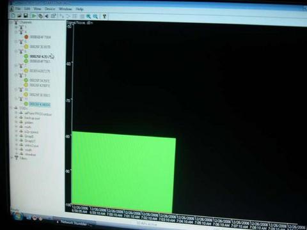Click the speaker-shaped toolbar icon

coord(47,16)
